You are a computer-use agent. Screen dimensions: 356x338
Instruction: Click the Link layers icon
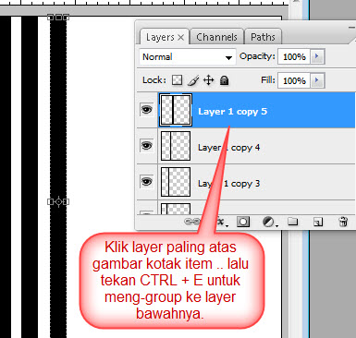pyautogui.click(x=191, y=222)
